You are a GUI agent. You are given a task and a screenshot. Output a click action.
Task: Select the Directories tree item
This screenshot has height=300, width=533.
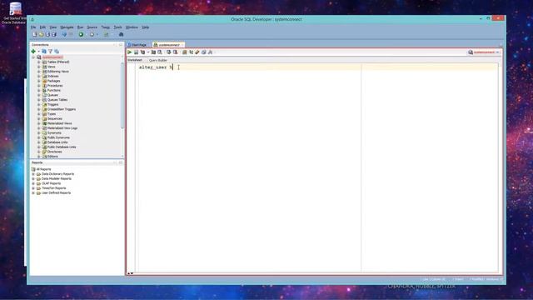tap(55, 152)
